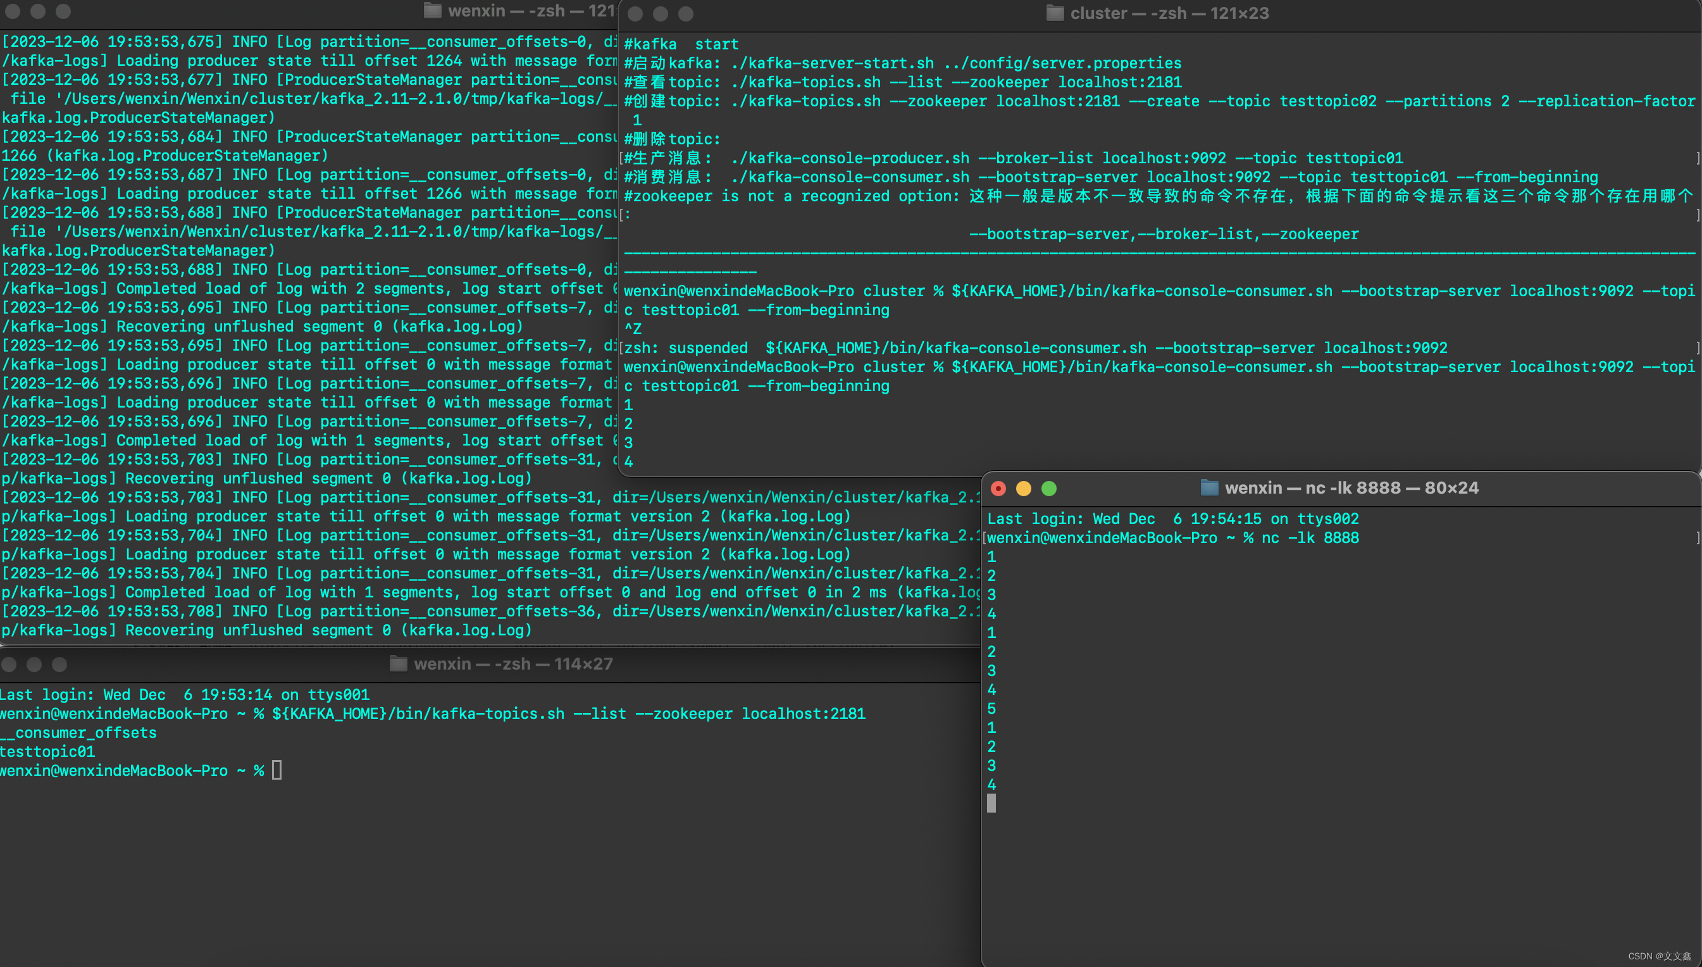Click the yellow minimize button of nc window

(1024, 489)
